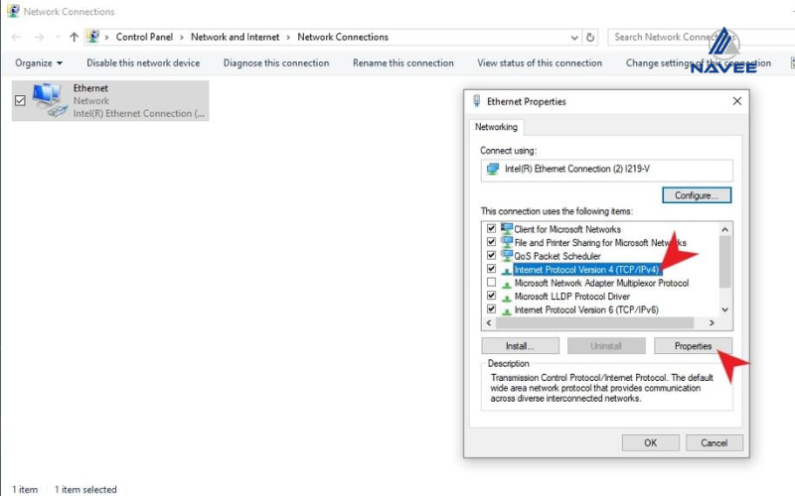Click the Microsoft Network Adapter Multiplexor icon
Viewport: 795px width, 496px height.
pos(507,284)
